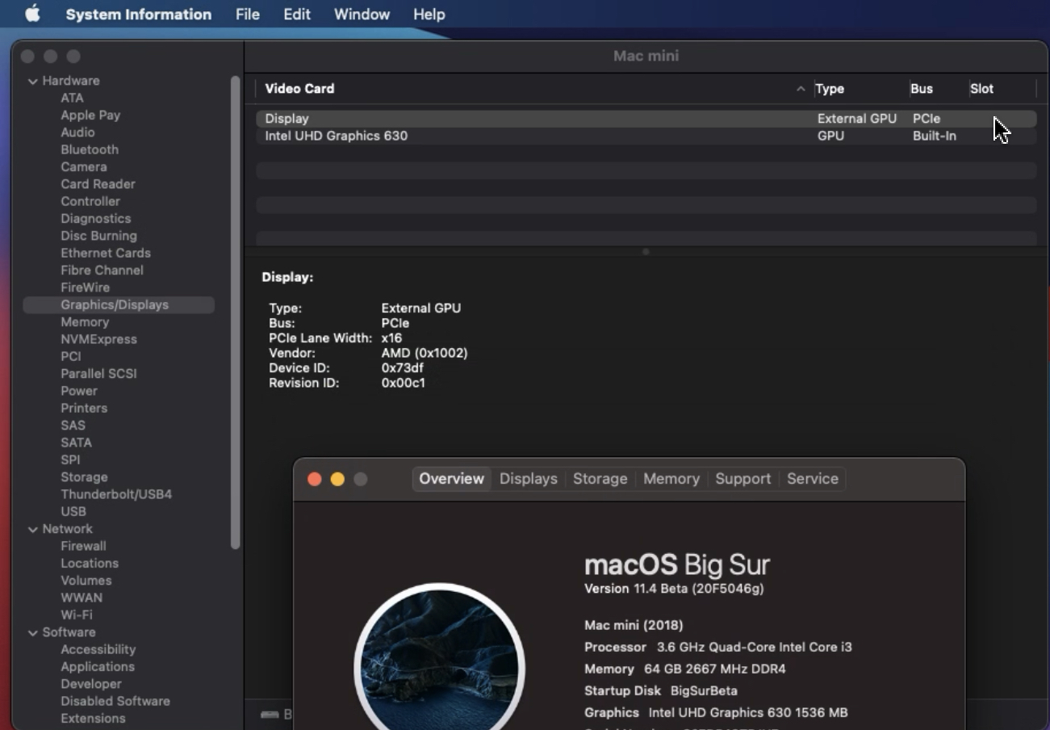Collapse the Network section in sidebar
Image resolution: width=1050 pixels, height=730 pixels.
(x=33, y=529)
